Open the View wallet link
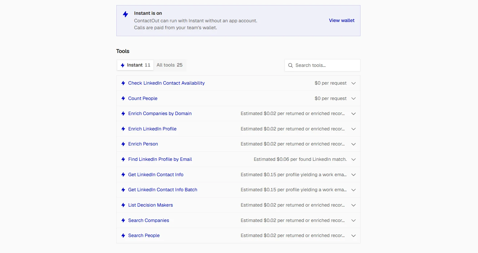Image resolution: width=478 pixels, height=253 pixels. (342, 20)
